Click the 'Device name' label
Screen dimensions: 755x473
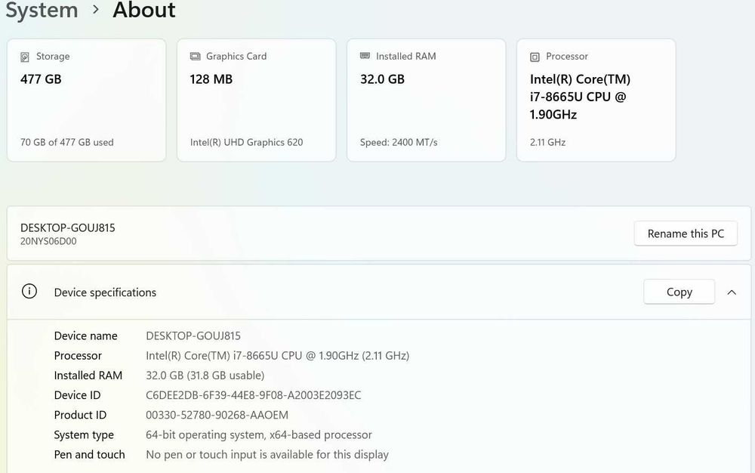(86, 335)
